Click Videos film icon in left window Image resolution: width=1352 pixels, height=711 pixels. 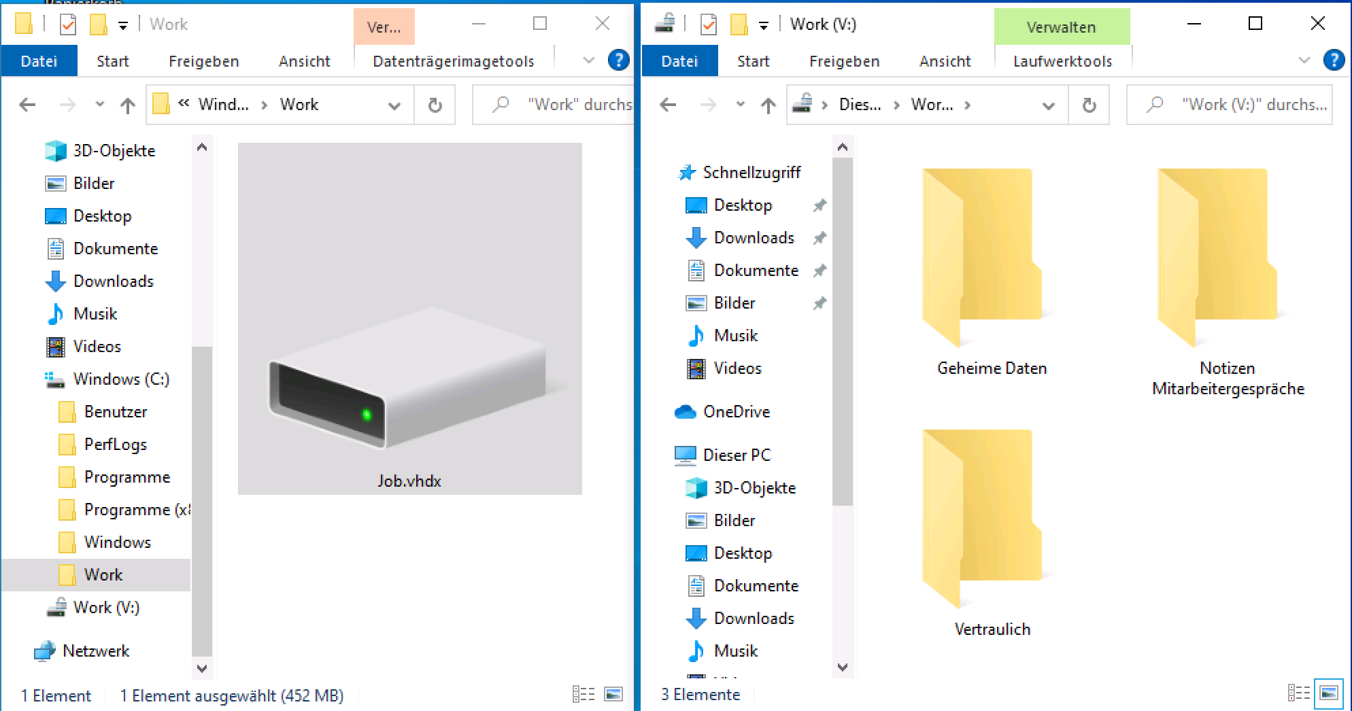pos(55,347)
